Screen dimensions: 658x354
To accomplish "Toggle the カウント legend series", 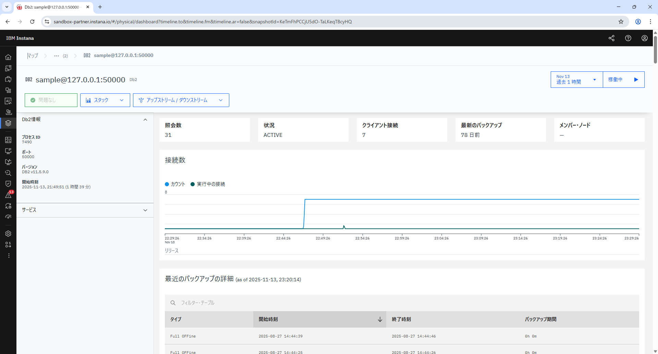I will [175, 184].
